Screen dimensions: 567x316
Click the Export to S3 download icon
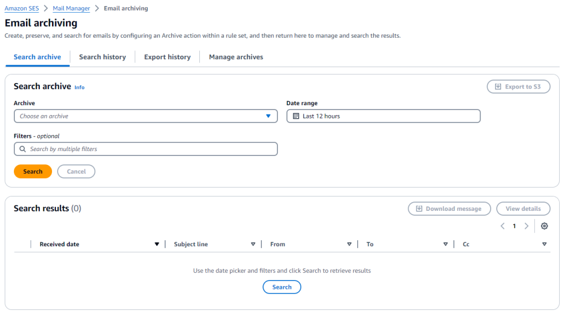(x=498, y=86)
